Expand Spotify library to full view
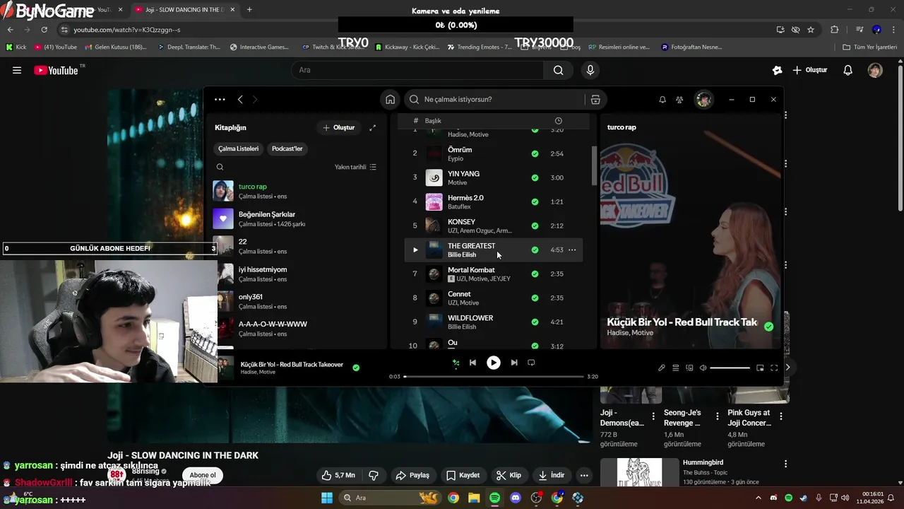Image resolution: width=904 pixels, height=509 pixels. point(372,128)
